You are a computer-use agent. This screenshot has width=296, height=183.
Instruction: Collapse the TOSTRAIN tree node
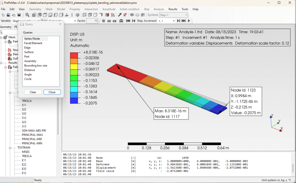pos(10,147)
